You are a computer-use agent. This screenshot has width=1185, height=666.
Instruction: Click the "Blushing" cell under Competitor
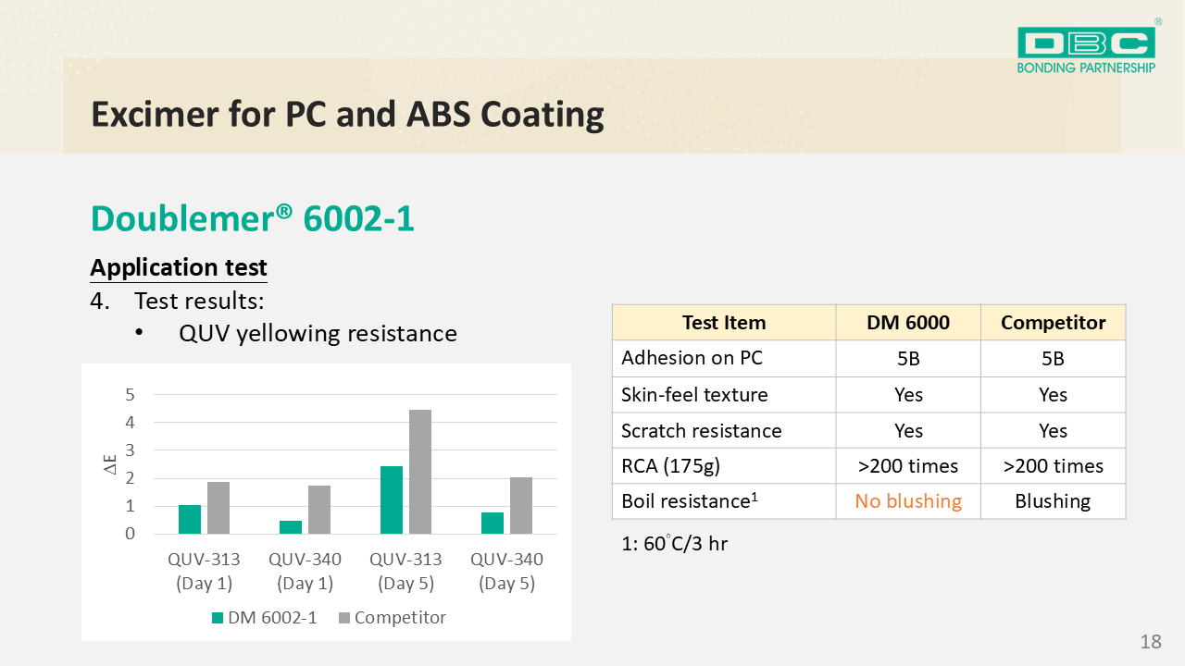coord(1053,501)
